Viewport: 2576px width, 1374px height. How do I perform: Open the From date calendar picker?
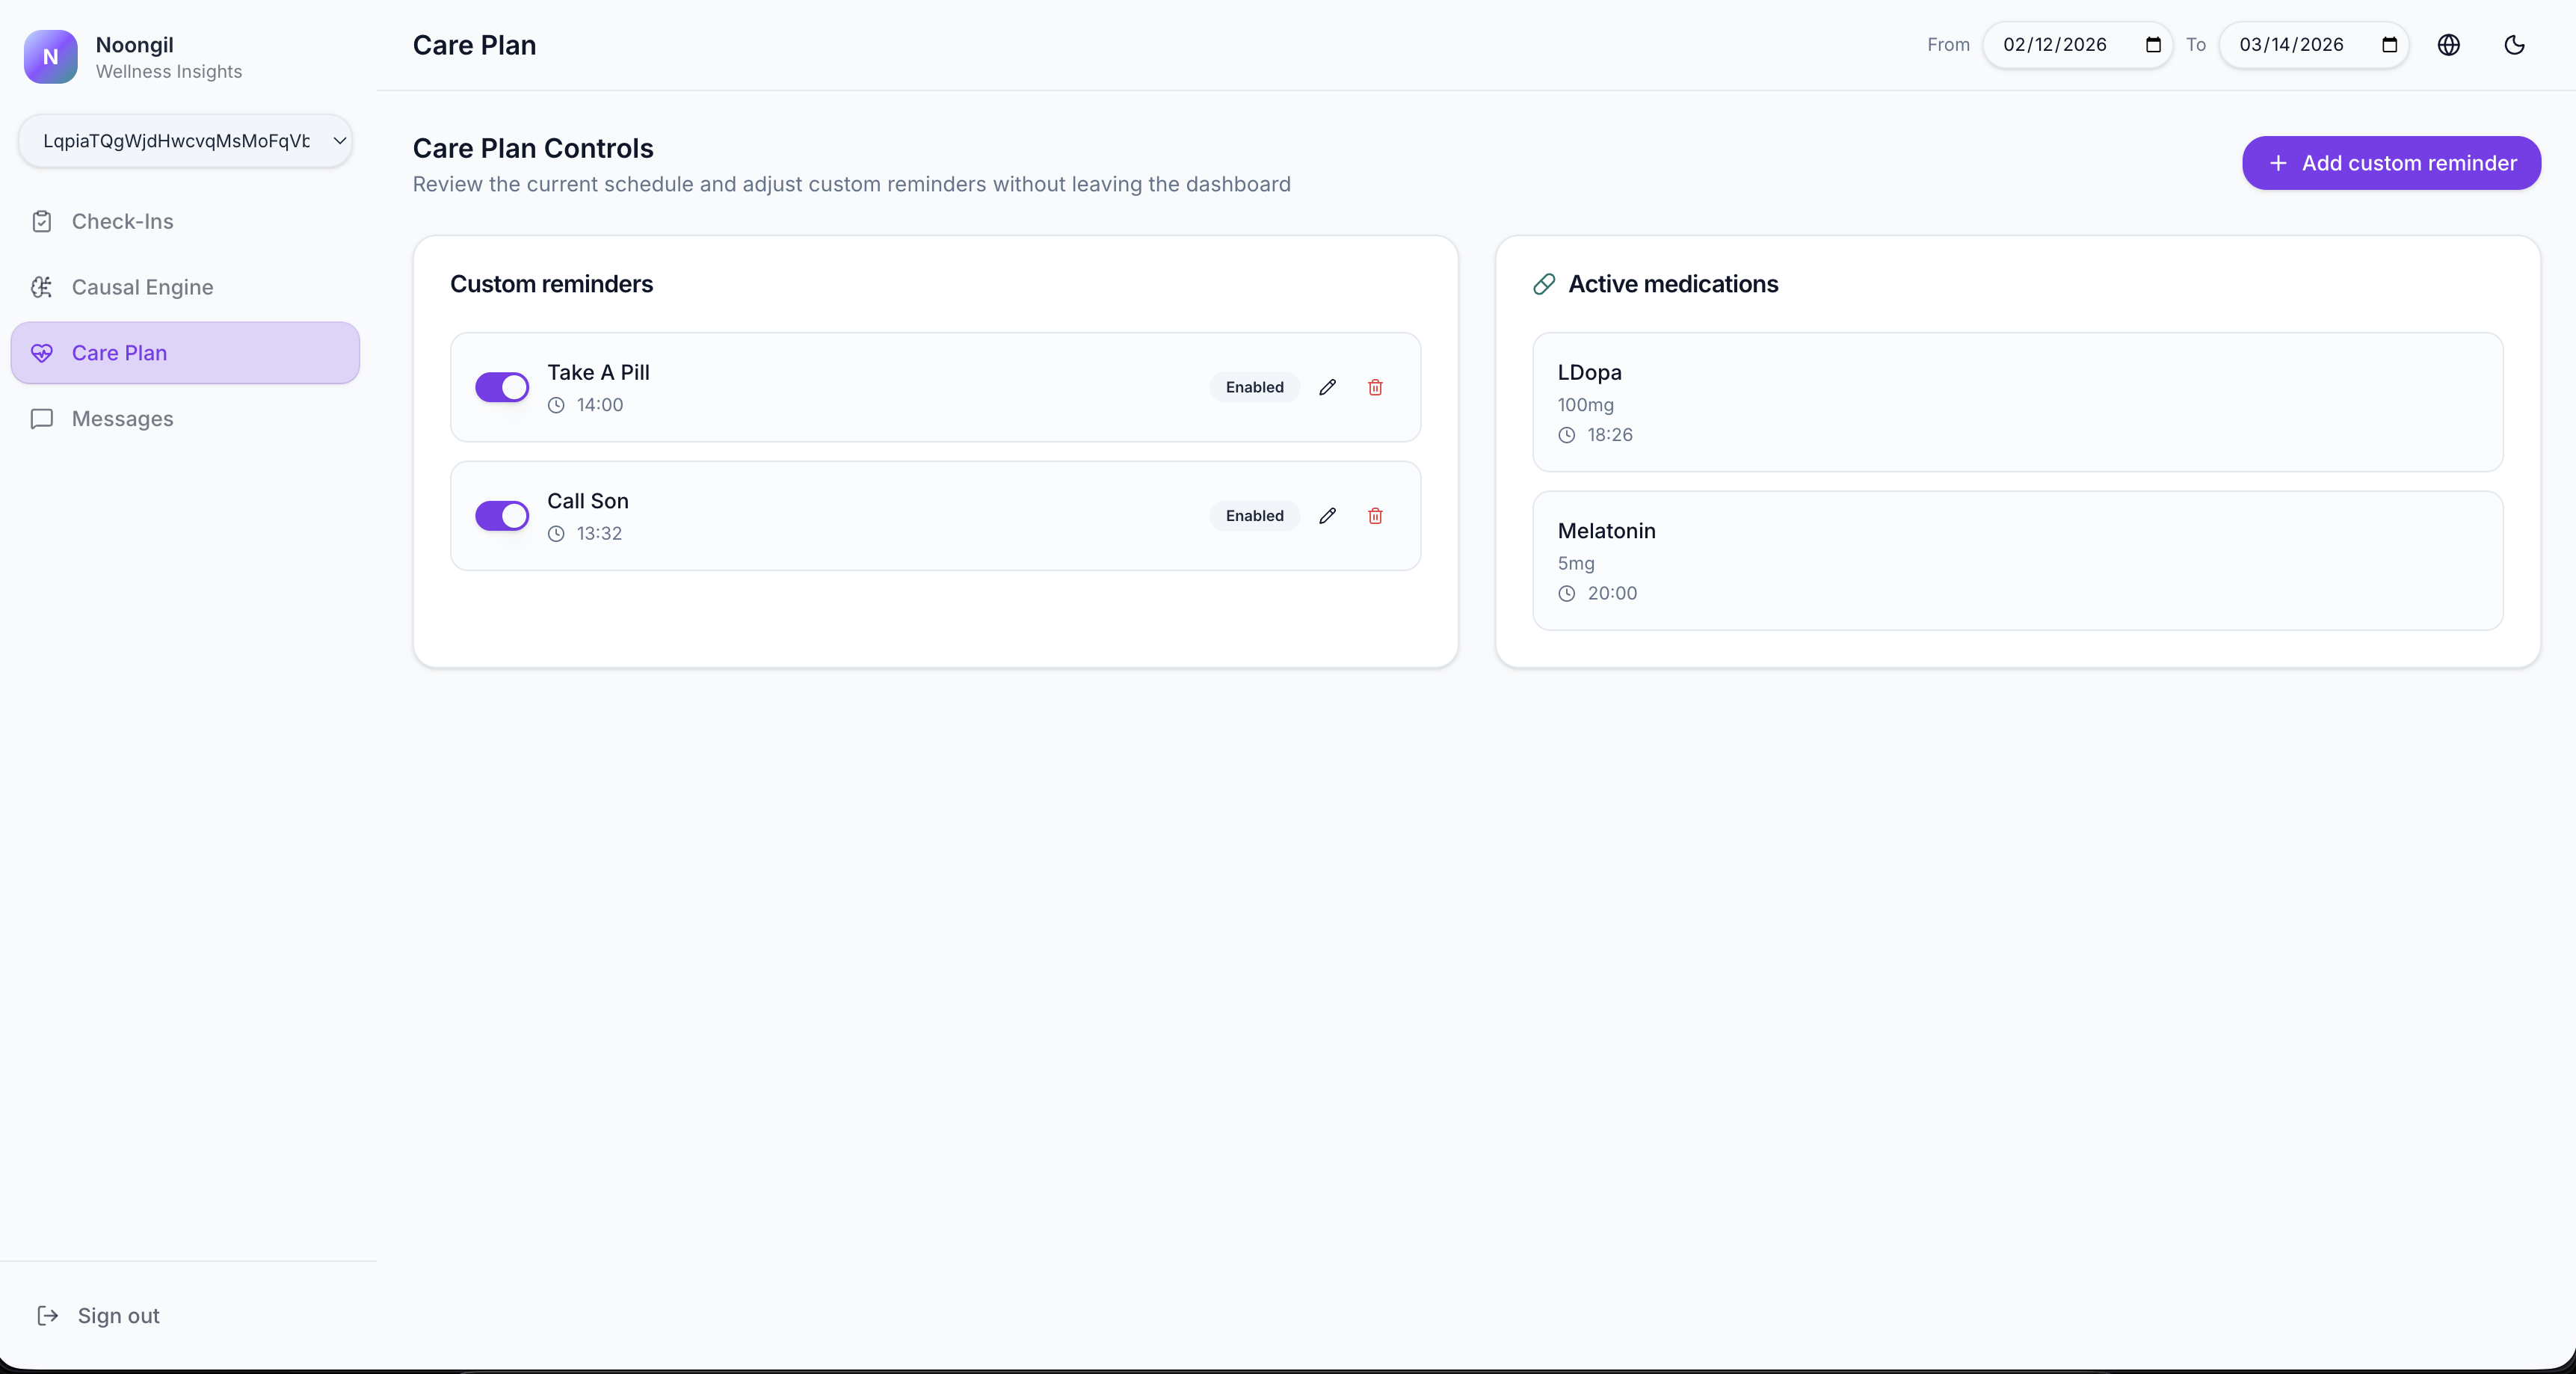click(2153, 45)
